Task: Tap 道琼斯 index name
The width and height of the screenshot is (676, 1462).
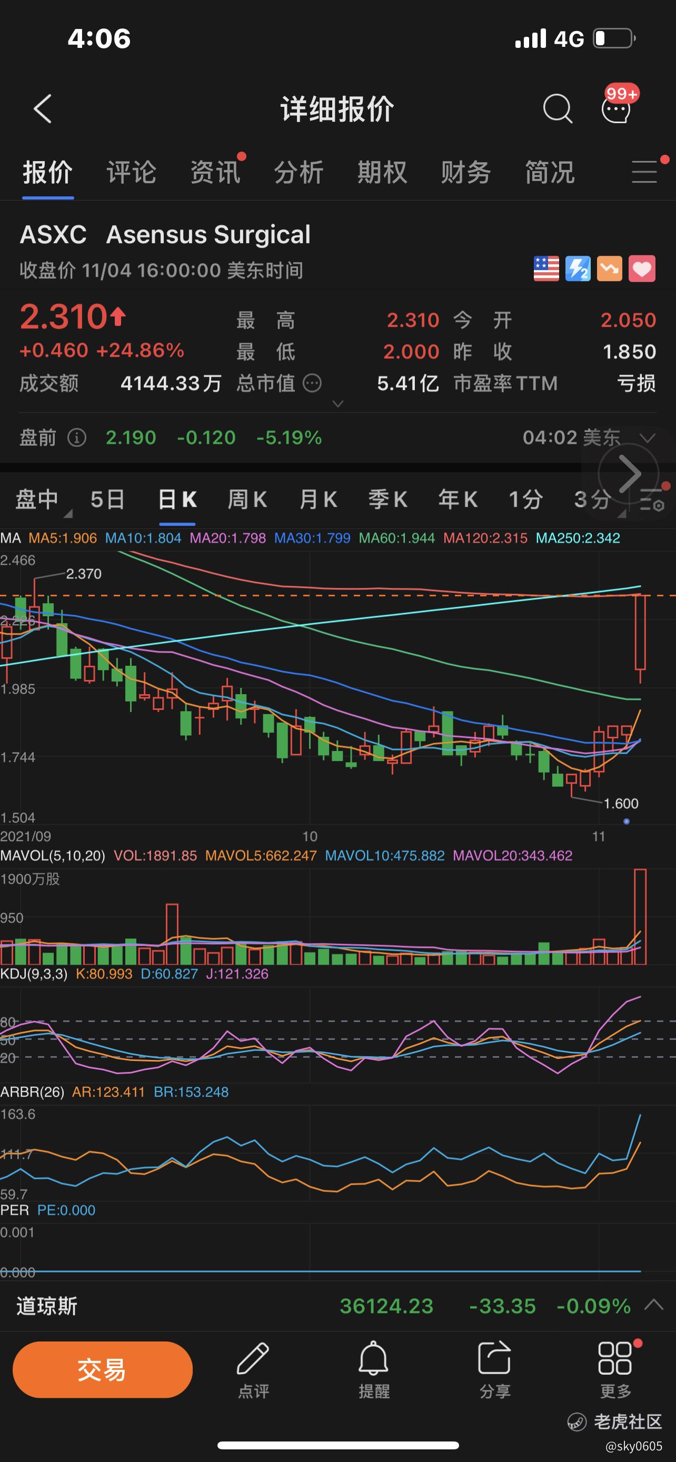Action: [46, 1306]
